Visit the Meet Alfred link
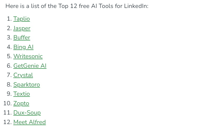203x128 pixels. tap(30, 122)
